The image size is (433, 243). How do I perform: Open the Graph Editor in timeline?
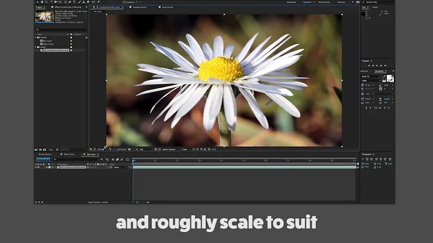[x=127, y=159]
